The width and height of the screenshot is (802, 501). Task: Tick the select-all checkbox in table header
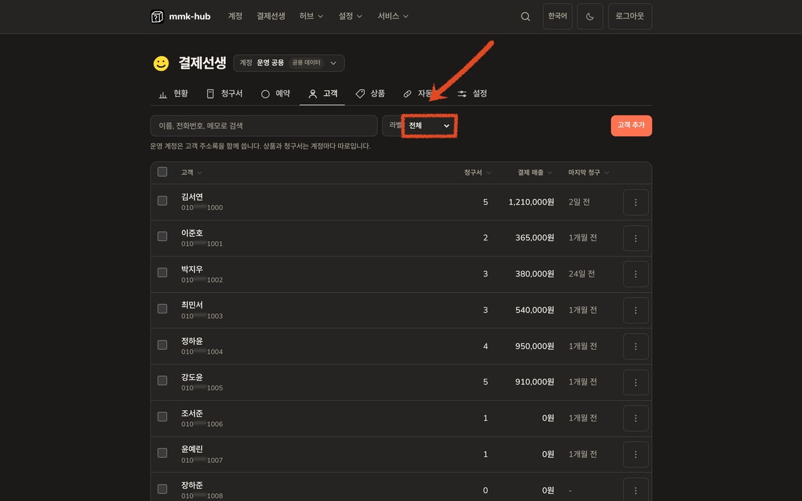[x=162, y=172]
